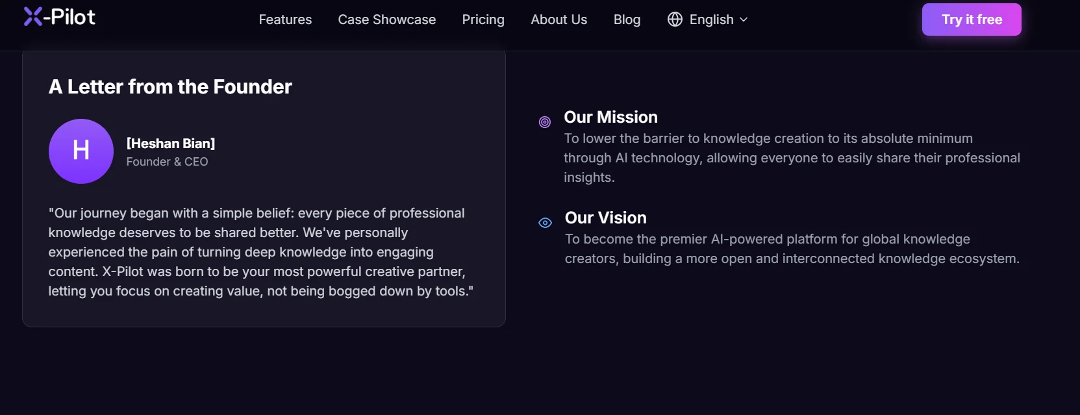Viewport: 1080px width, 415px height.
Task: Open the Pricing page
Action: (483, 19)
